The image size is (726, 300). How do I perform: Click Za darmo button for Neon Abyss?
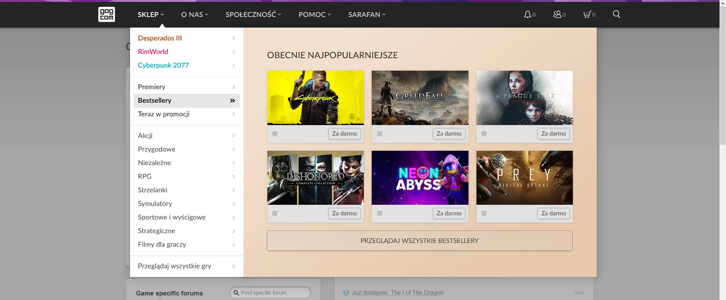click(x=449, y=213)
